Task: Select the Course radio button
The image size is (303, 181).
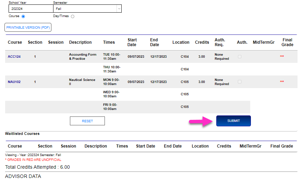Action: 23,16
